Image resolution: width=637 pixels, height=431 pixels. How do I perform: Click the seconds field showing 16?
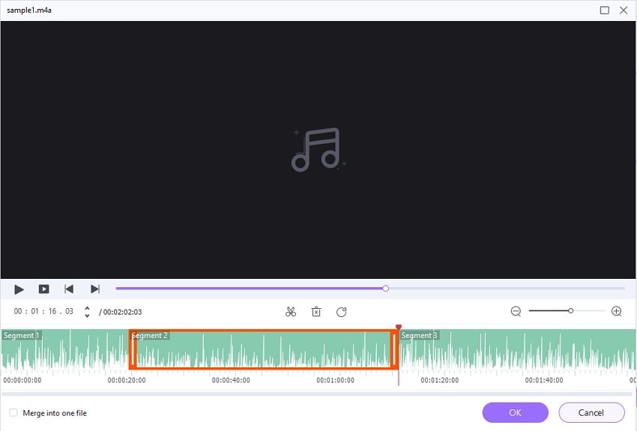(52, 312)
